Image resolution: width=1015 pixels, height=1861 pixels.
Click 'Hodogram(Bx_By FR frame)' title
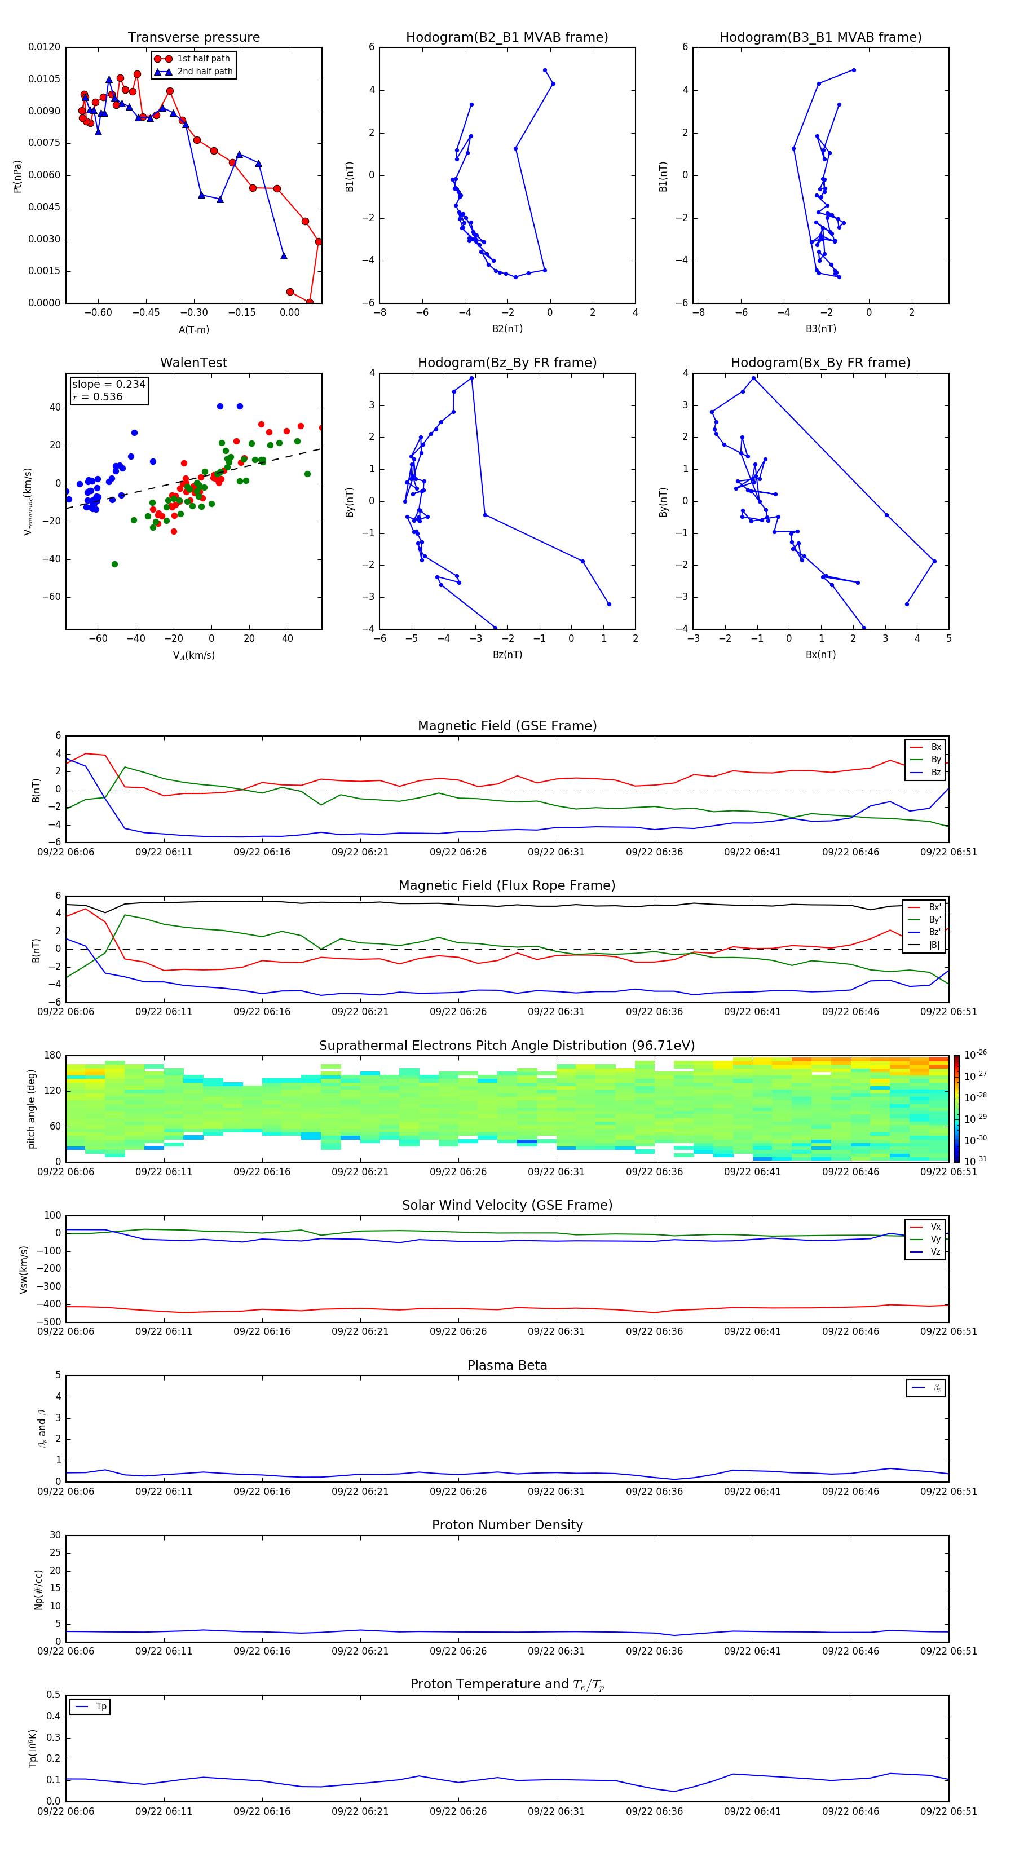820,363
